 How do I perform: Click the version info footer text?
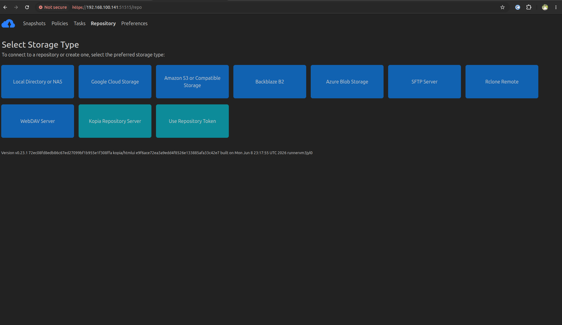click(157, 153)
